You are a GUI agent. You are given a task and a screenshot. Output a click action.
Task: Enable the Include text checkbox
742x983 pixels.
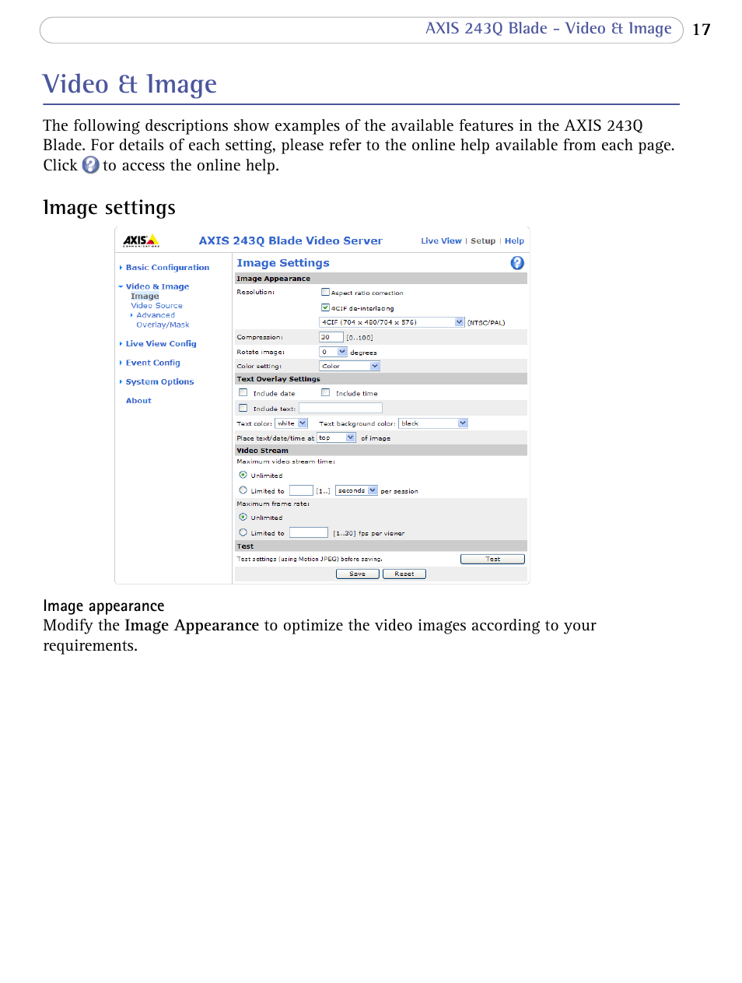coord(243,408)
